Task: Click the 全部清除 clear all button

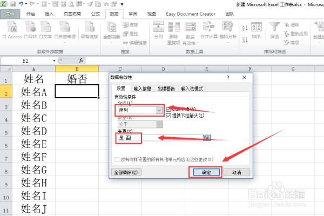Action: coord(126,172)
